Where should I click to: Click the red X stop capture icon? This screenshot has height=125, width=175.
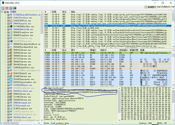pyautogui.click(x=7, y=8)
